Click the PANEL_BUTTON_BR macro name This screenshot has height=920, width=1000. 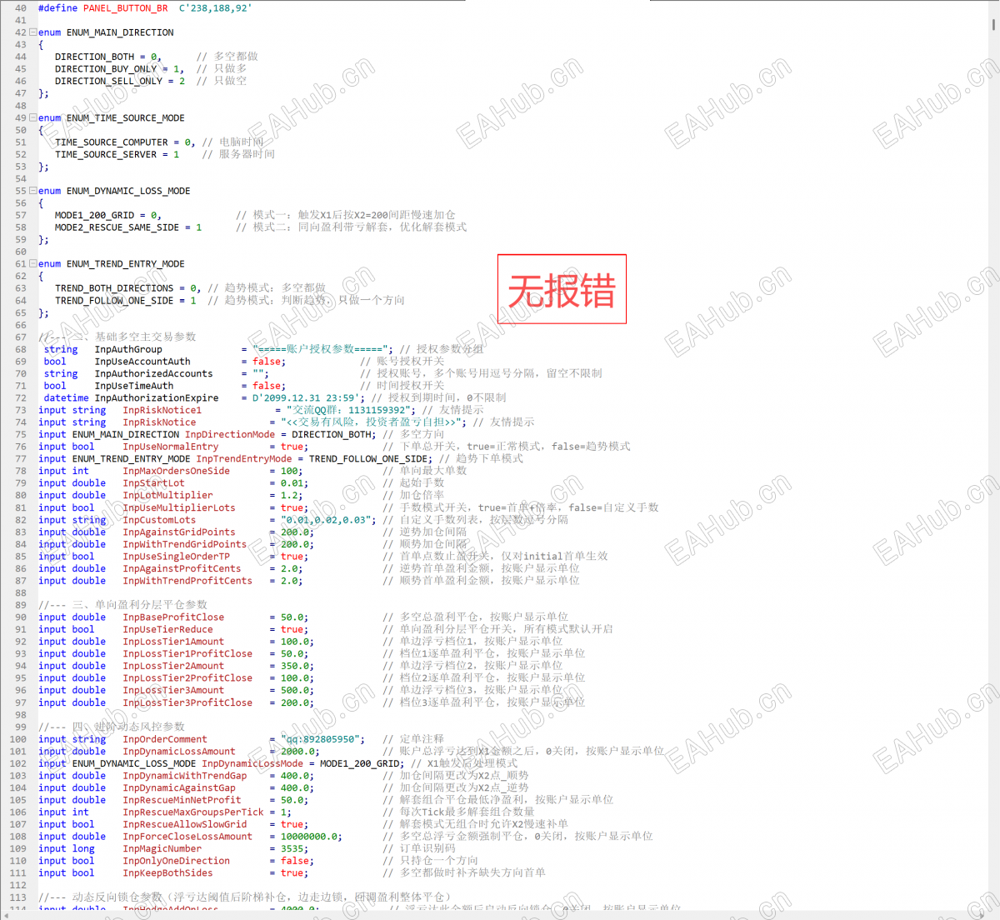tap(125, 8)
